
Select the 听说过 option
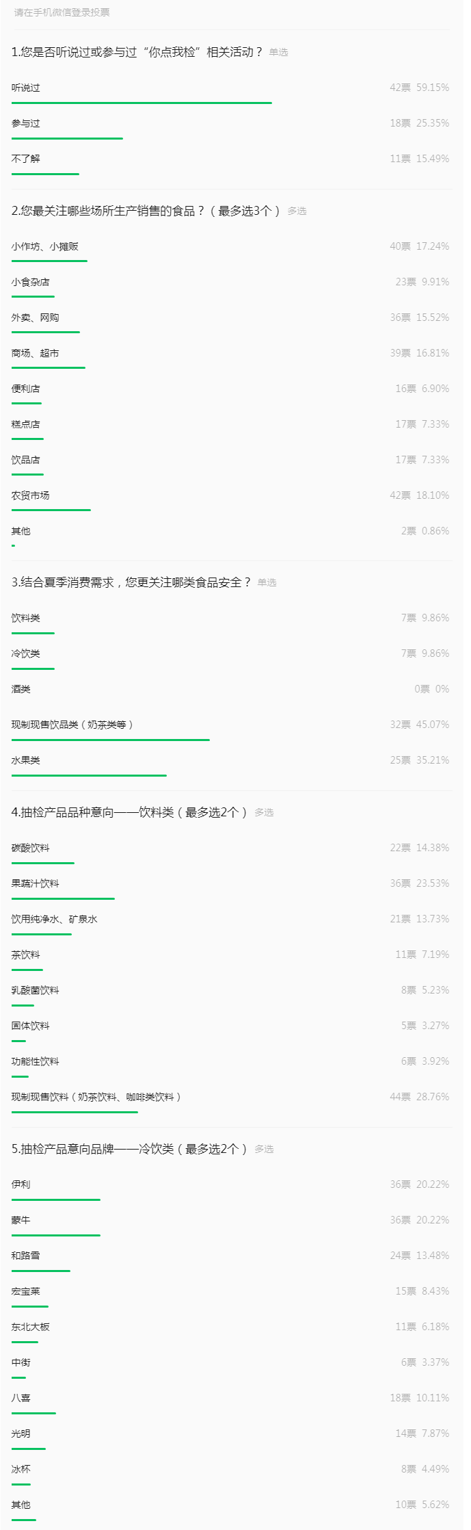pyautogui.click(x=230, y=92)
